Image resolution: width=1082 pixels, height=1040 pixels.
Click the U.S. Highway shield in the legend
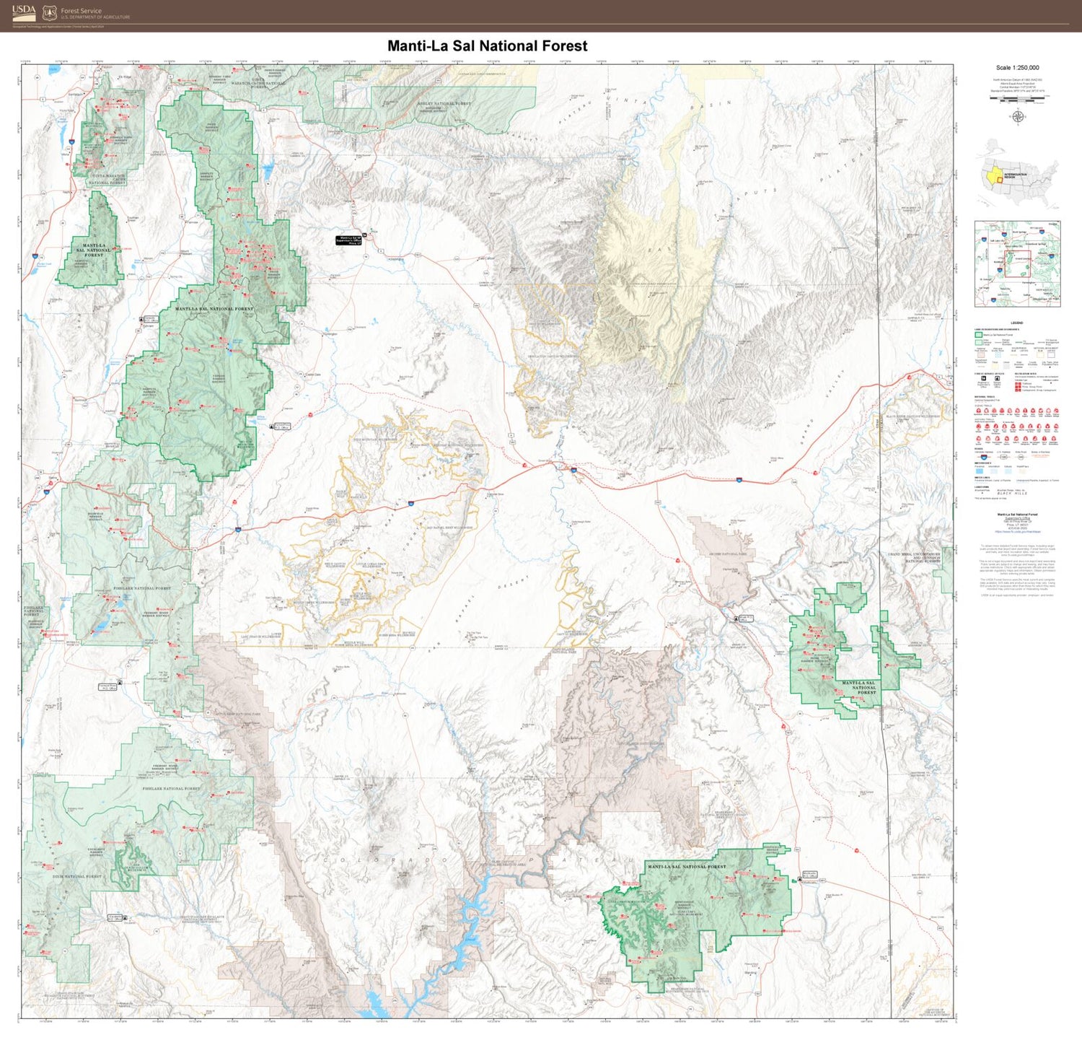1003,457
